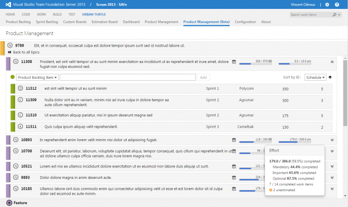
Task: Click the N state icon of 11308
Action: 16,61
